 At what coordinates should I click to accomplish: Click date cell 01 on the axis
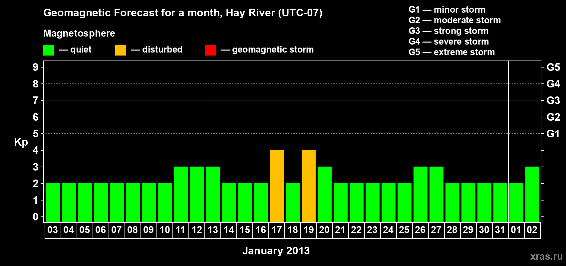pyautogui.click(x=516, y=230)
